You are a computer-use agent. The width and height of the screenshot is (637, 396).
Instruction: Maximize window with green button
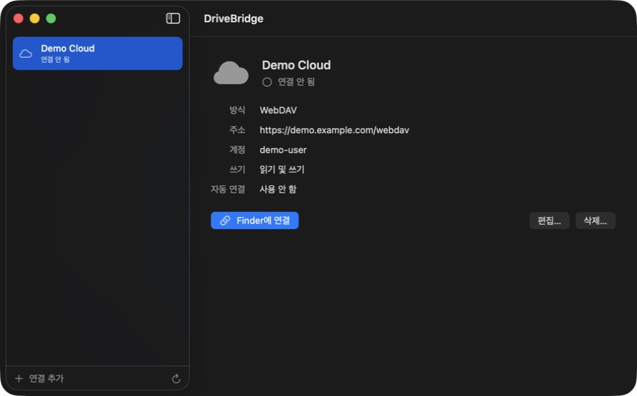coord(51,18)
